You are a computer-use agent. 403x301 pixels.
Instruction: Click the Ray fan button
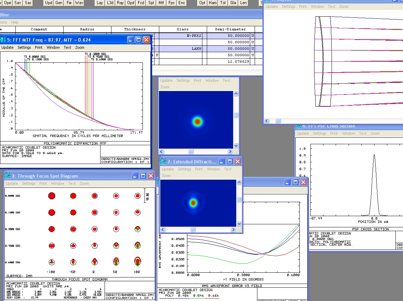point(120,3)
